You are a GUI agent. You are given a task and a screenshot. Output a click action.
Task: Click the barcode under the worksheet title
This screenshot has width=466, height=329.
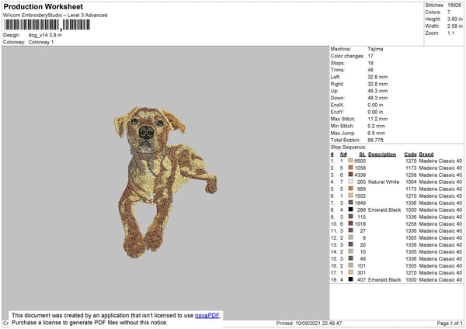point(47,25)
